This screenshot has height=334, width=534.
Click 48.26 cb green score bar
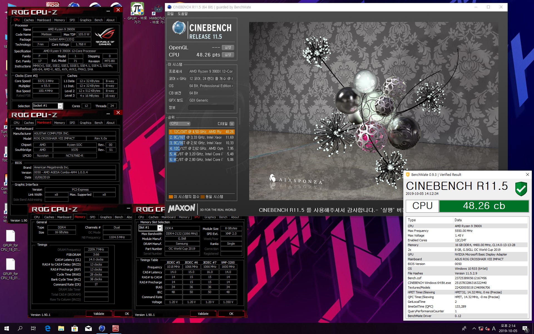484,206
